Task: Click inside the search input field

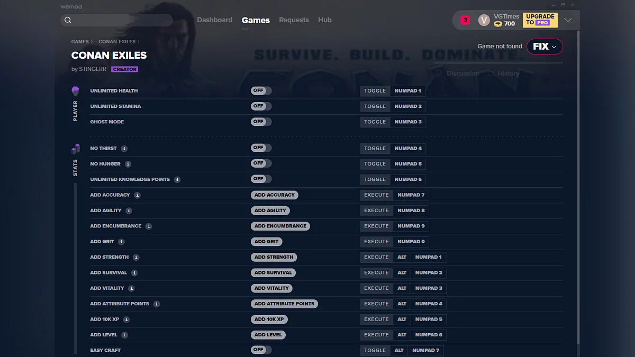Action: (x=117, y=20)
